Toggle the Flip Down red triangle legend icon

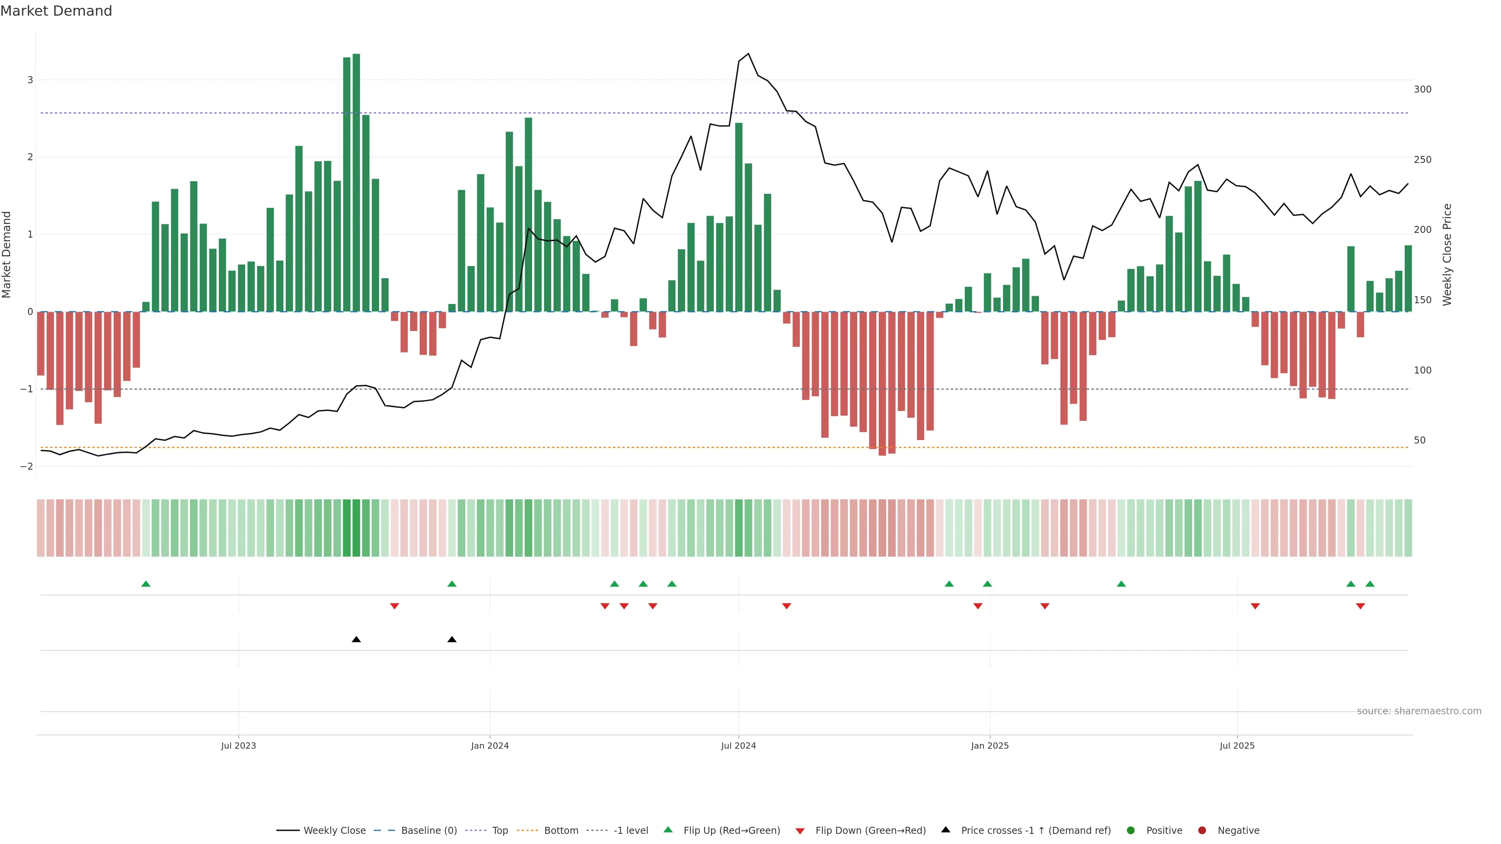click(x=800, y=831)
